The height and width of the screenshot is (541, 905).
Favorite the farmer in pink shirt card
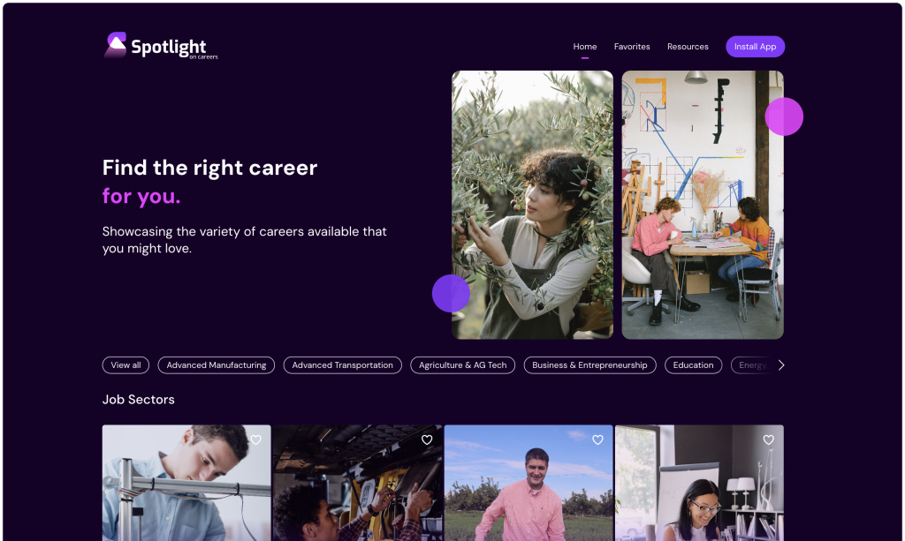pyautogui.click(x=597, y=440)
